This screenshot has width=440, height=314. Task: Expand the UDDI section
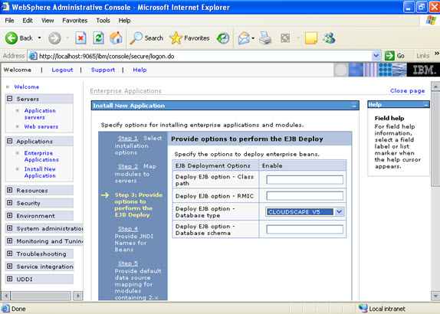(x=9, y=279)
